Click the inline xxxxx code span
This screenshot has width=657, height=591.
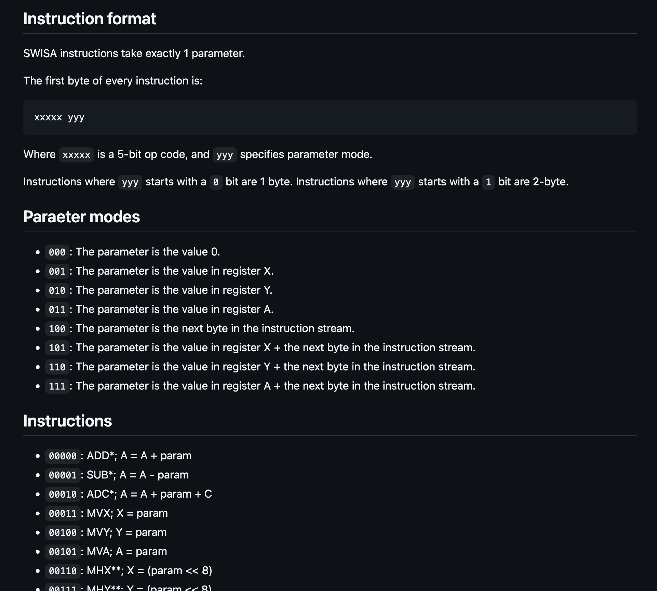click(x=76, y=155)
